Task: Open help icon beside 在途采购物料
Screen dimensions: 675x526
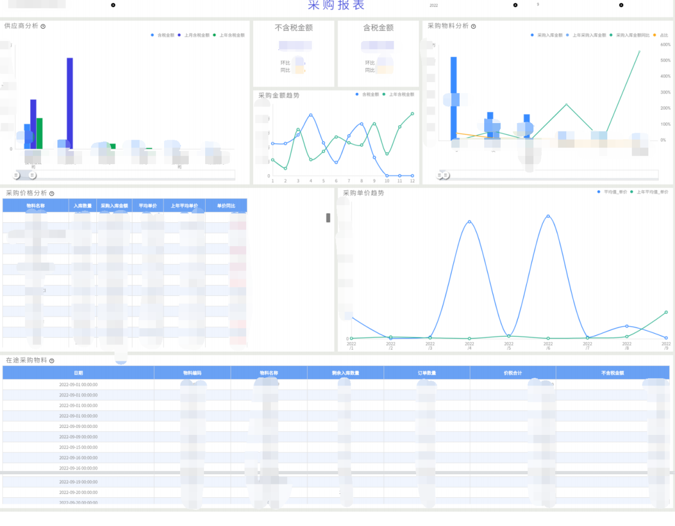Action: (52, 361)
